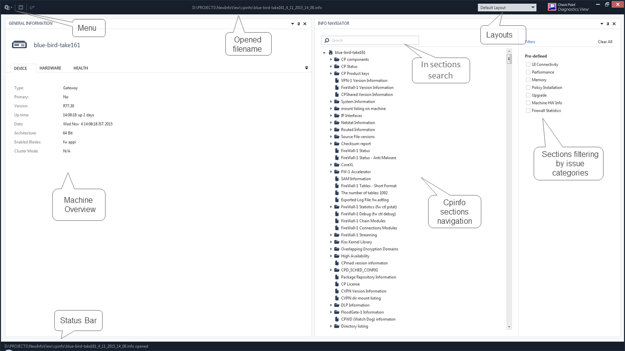This screenshot has height=351, width=625.
Task: Click the System Information folder icon
Action: 337,101
